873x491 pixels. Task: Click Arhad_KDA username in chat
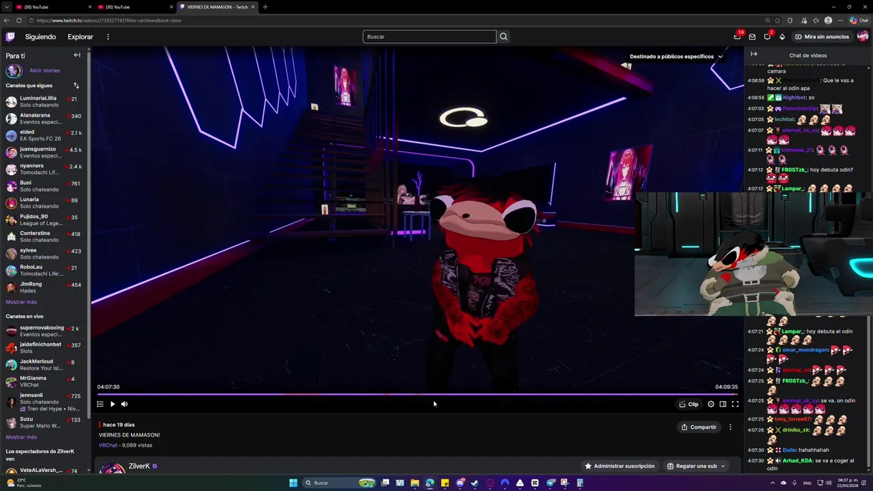(798, 460)
